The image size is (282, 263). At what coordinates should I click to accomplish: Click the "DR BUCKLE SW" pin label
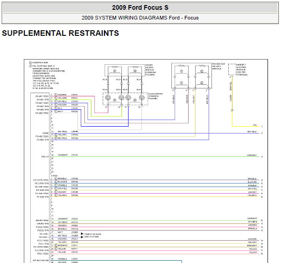click(41, 260)
